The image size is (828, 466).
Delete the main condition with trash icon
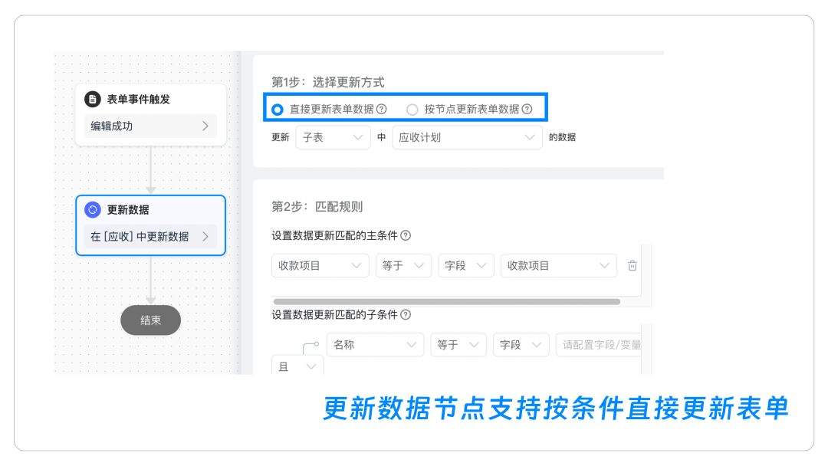click(632, 266)
